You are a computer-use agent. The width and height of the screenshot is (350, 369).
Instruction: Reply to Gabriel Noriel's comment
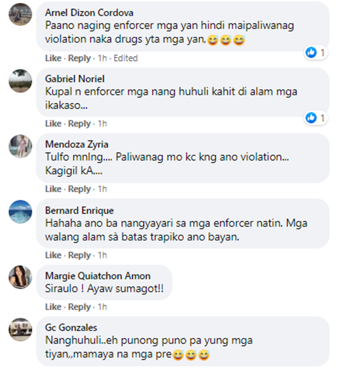[x=79, y=124]
